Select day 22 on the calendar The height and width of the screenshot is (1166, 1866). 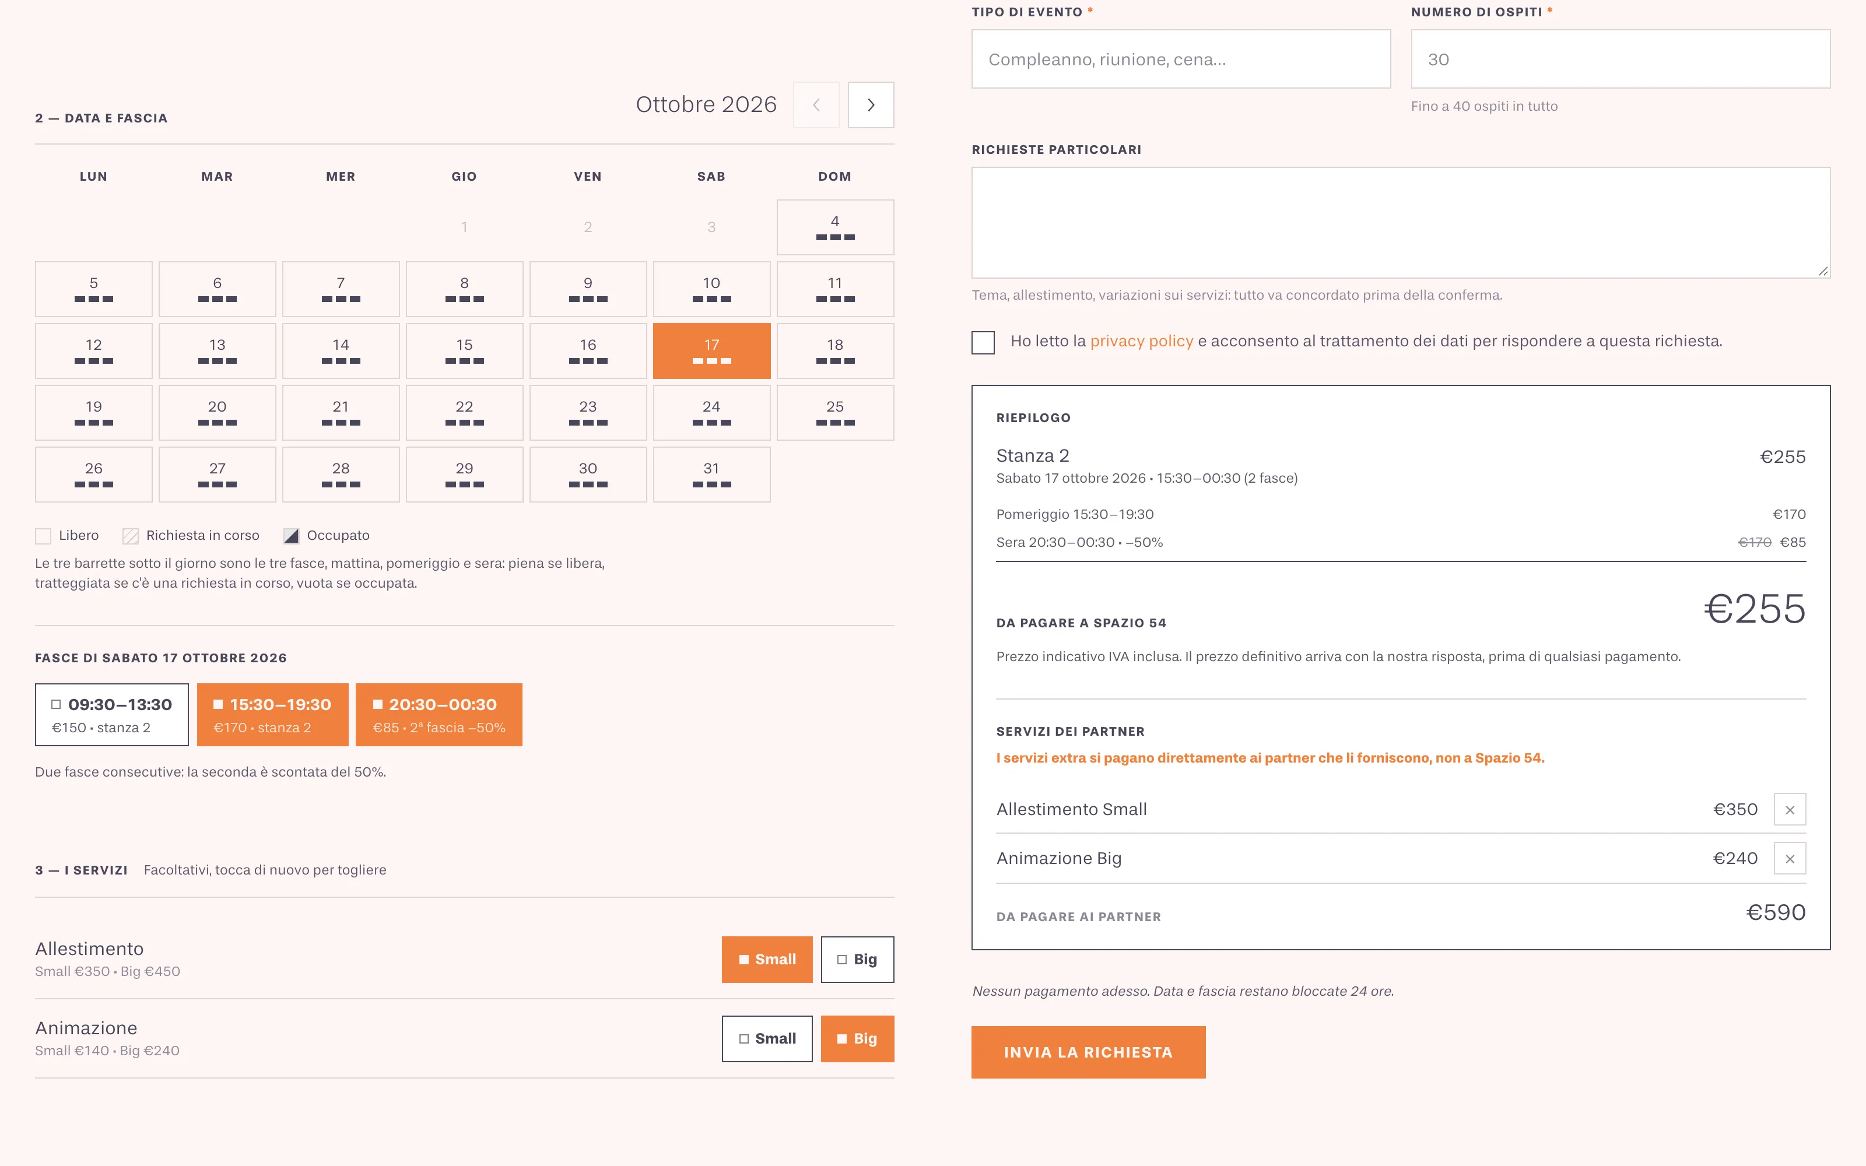464,413
